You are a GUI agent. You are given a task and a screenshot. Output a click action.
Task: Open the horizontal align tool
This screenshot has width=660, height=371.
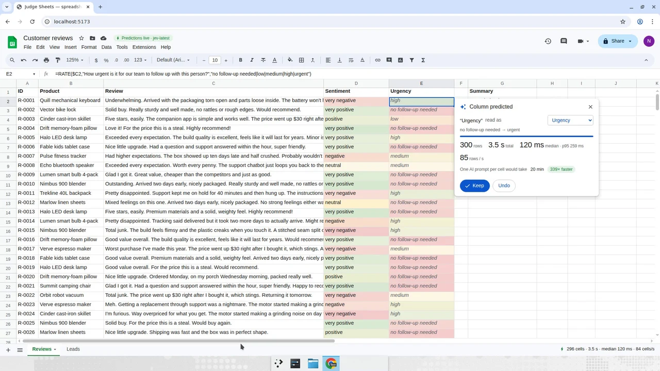click(328, 60)
